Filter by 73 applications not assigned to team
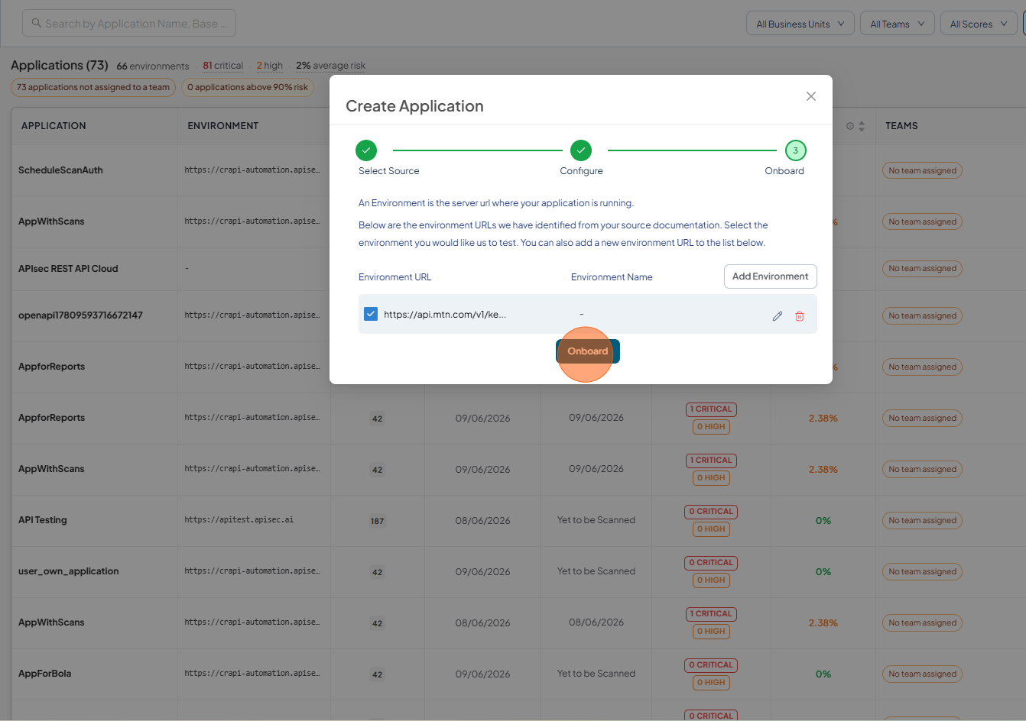 coord(93,87)
